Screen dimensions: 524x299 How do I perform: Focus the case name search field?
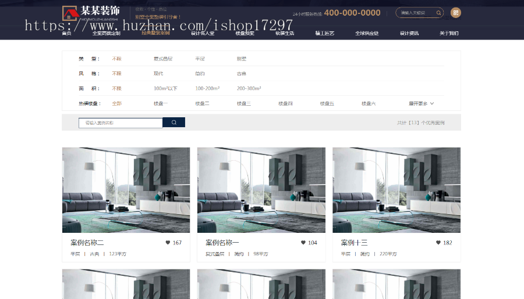coord(121,123)
